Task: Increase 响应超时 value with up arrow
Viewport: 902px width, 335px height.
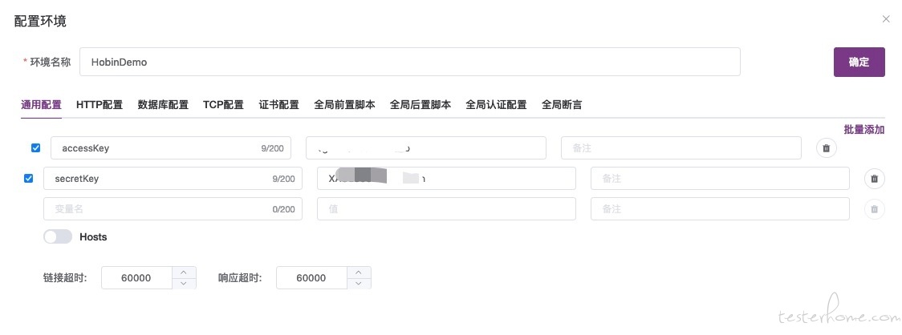Action: 359,272
